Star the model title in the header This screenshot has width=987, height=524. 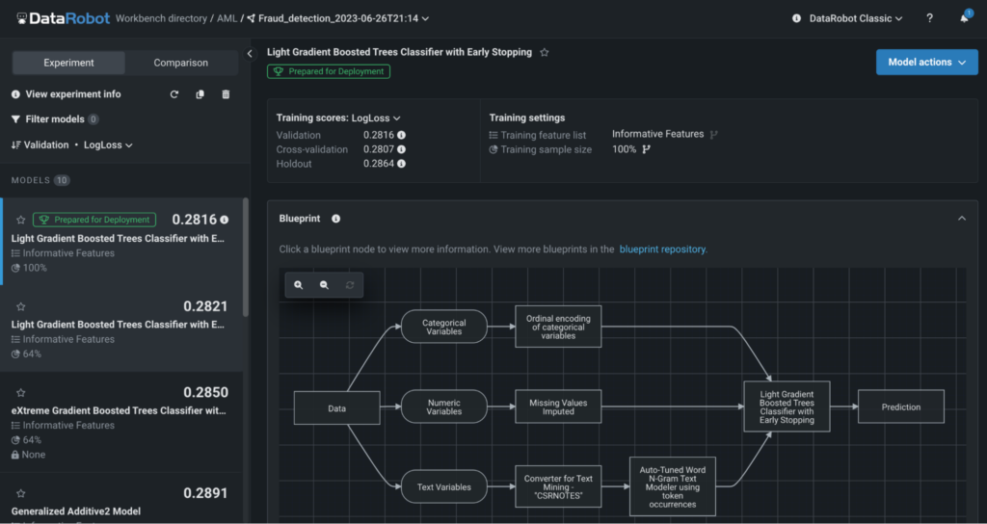(545, 52)
